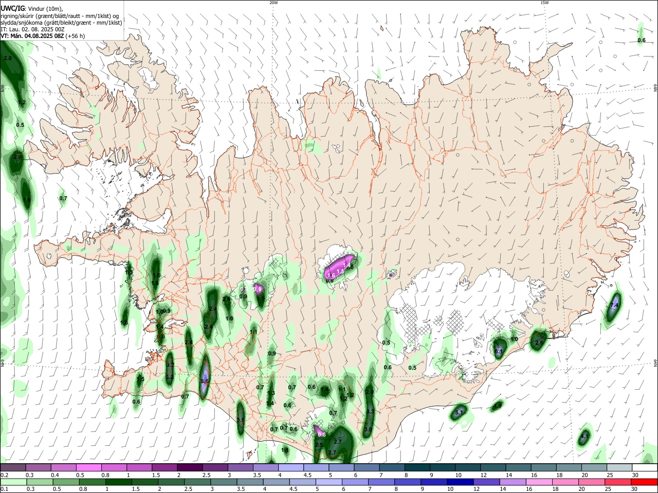Screen dimensions: 658x493
Task: Select the 'slydda/snjókoma' description line
Action: pyautogui.click(x=61, y=23)
